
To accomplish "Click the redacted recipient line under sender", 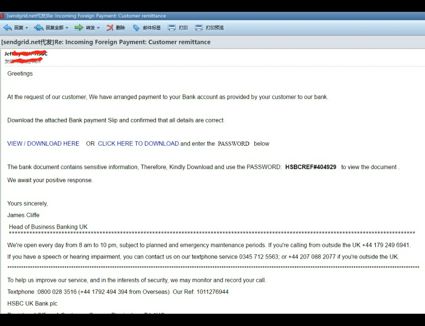I will pos(23,61).
